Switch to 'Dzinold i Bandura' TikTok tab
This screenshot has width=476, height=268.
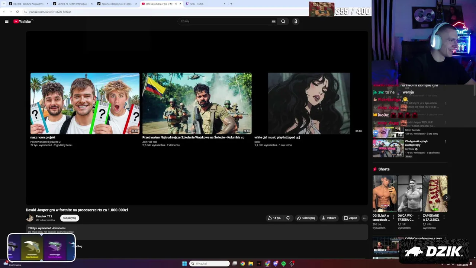pyautogui.click(x=29, y=4)
